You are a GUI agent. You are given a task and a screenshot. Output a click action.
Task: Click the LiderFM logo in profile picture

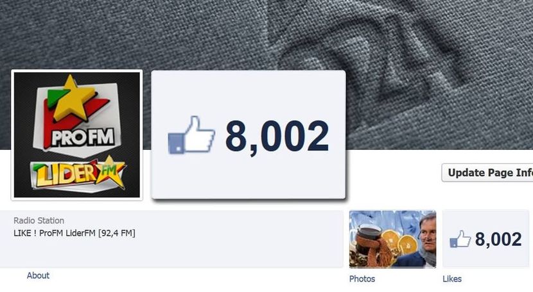[78, 173]
